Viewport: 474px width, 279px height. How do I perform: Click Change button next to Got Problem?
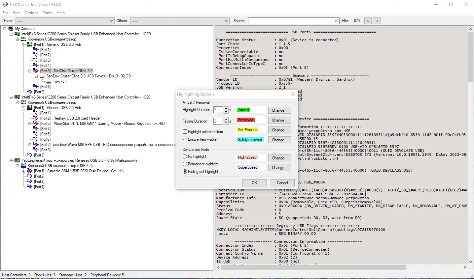[279, 130]
